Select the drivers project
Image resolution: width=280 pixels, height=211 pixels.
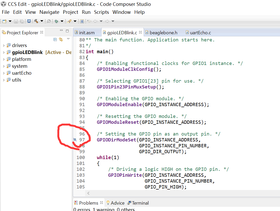(x=19, y=45)
